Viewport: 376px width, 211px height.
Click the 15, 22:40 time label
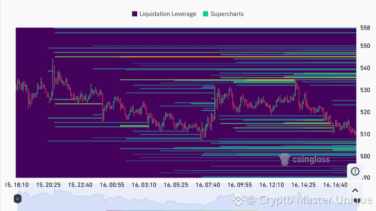pos(80,185)
